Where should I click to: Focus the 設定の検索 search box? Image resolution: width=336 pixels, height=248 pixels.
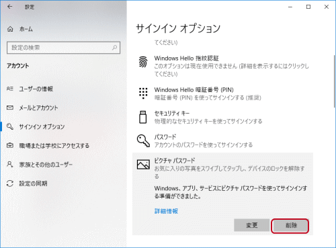pyautogui.click(x=63, y=48)
